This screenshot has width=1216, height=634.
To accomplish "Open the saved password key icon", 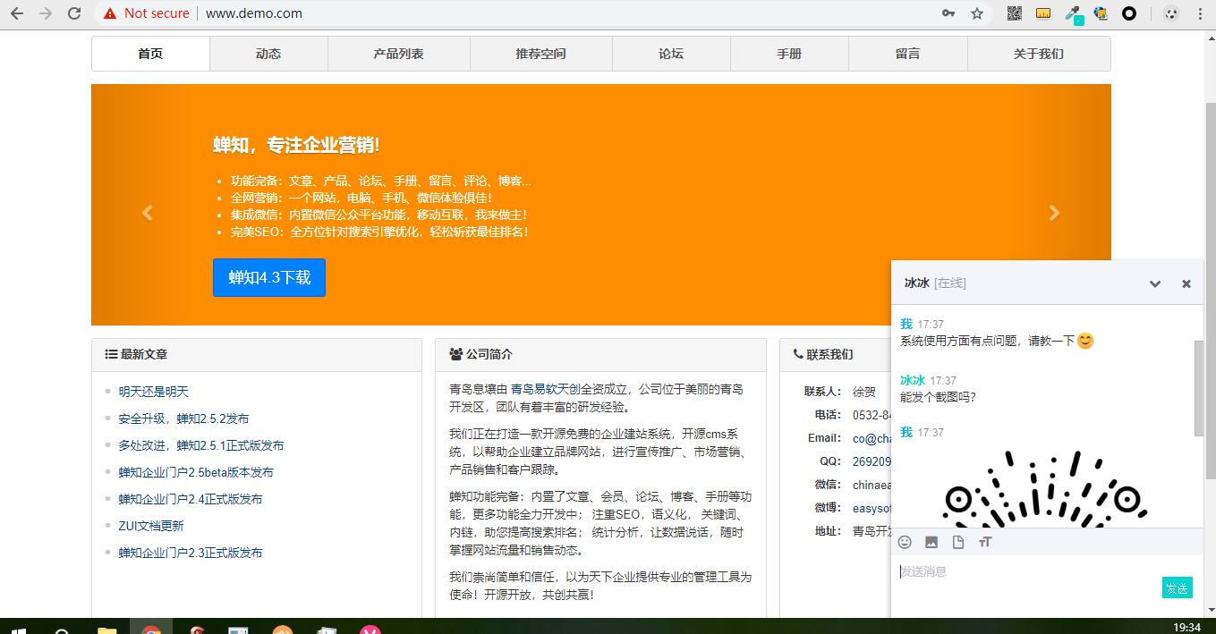I will click(x=948, y=13).
